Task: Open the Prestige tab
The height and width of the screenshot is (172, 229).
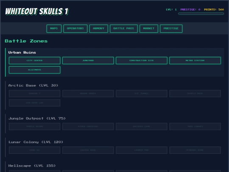Action: pyautogui.click(x=171, y=28)
